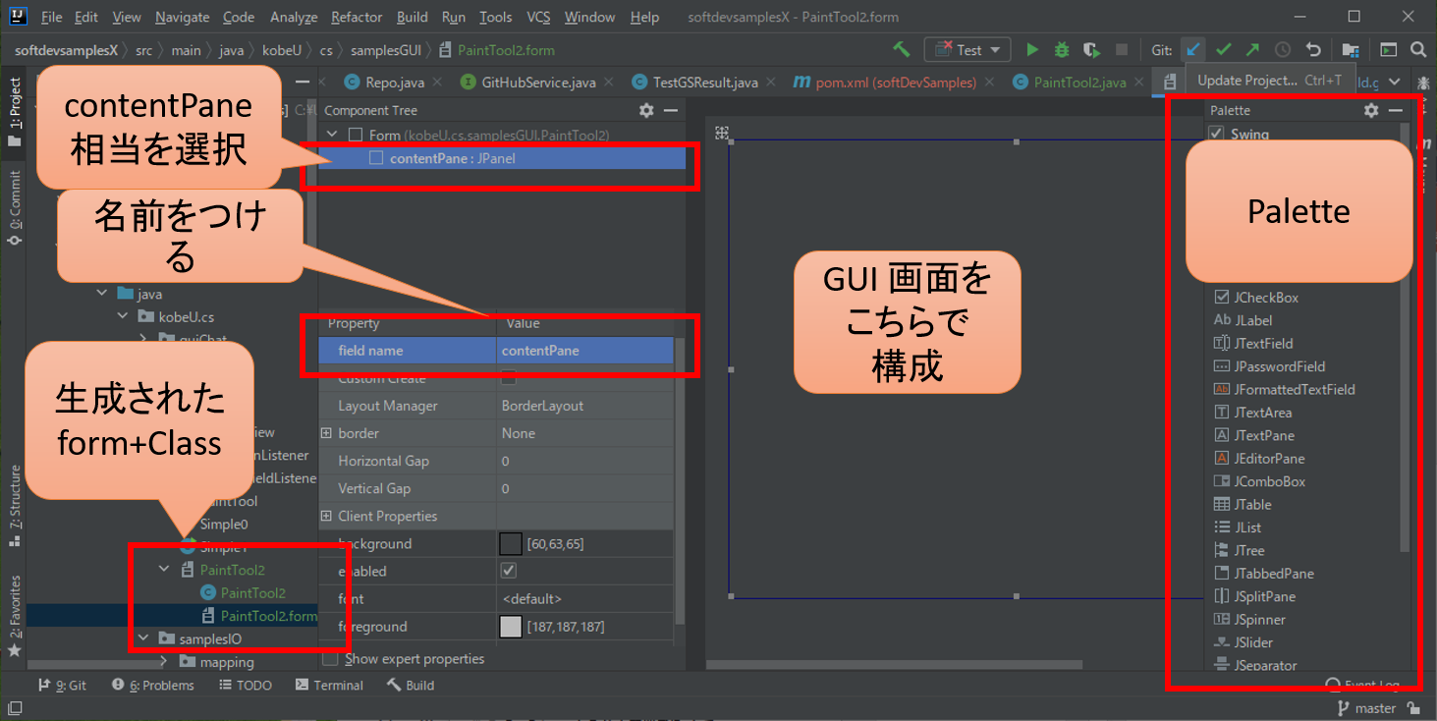Pick JSpinner from the Palette
This screenshot has height=721, width=1437.
(x=1260, y=619)
